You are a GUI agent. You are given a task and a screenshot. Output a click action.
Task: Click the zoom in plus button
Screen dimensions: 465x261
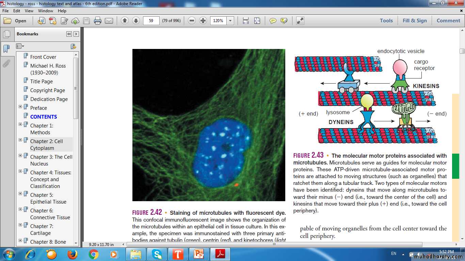203,21
